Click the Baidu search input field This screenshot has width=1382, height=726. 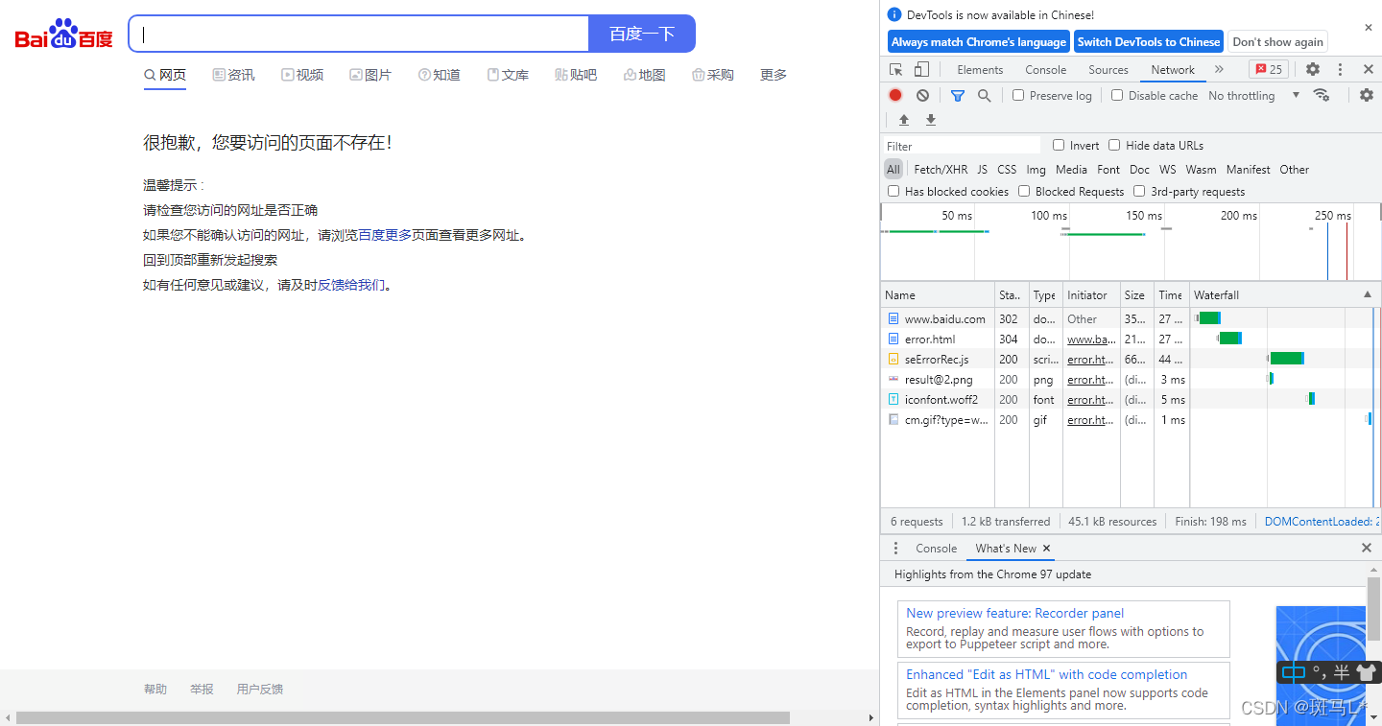click(x=358, y=34)
